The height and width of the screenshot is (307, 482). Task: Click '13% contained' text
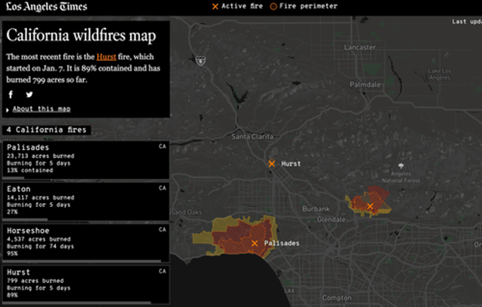click(30, 170)
